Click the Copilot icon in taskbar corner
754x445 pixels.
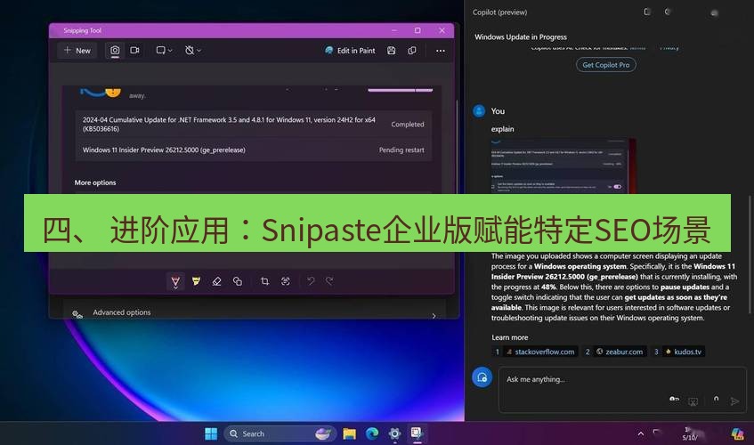pos(737,434)
